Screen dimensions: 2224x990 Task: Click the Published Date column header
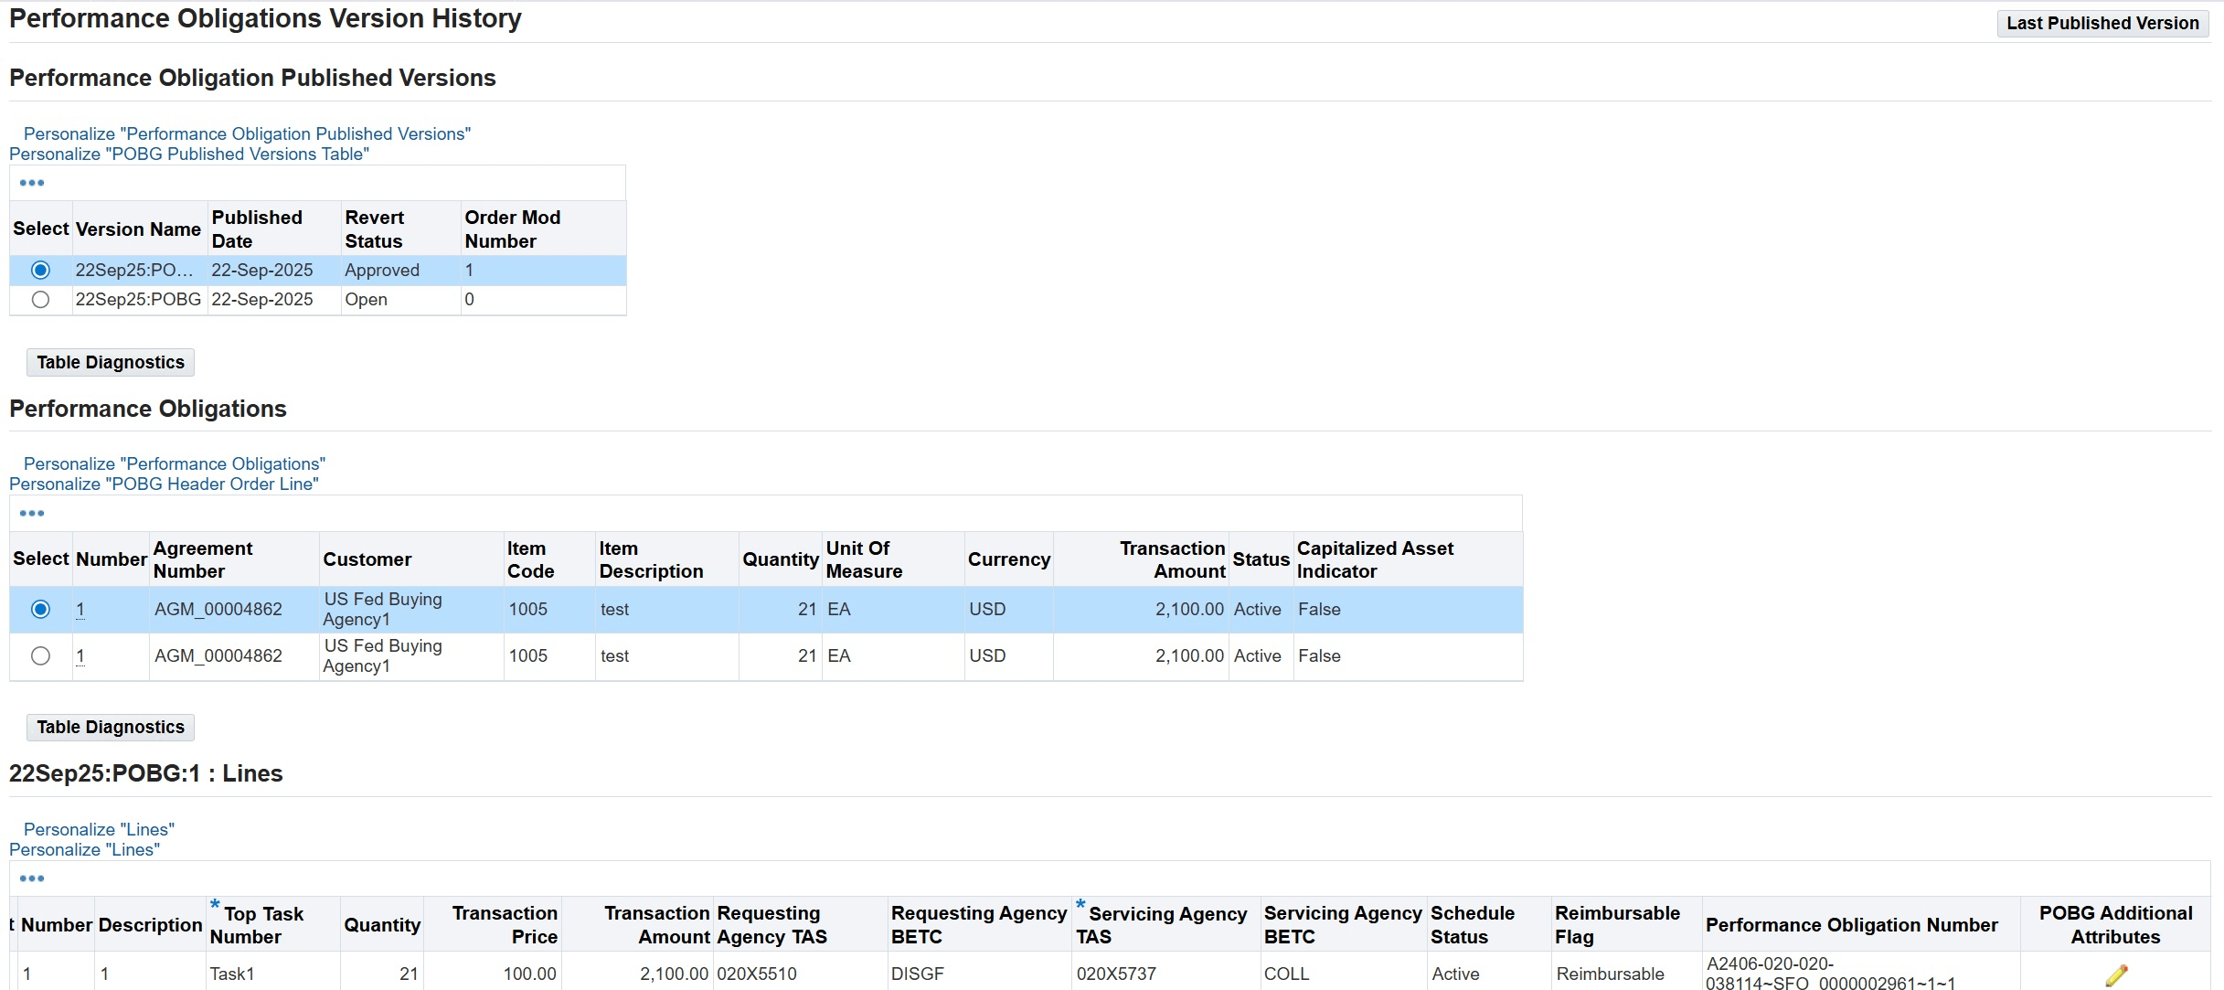257,229
